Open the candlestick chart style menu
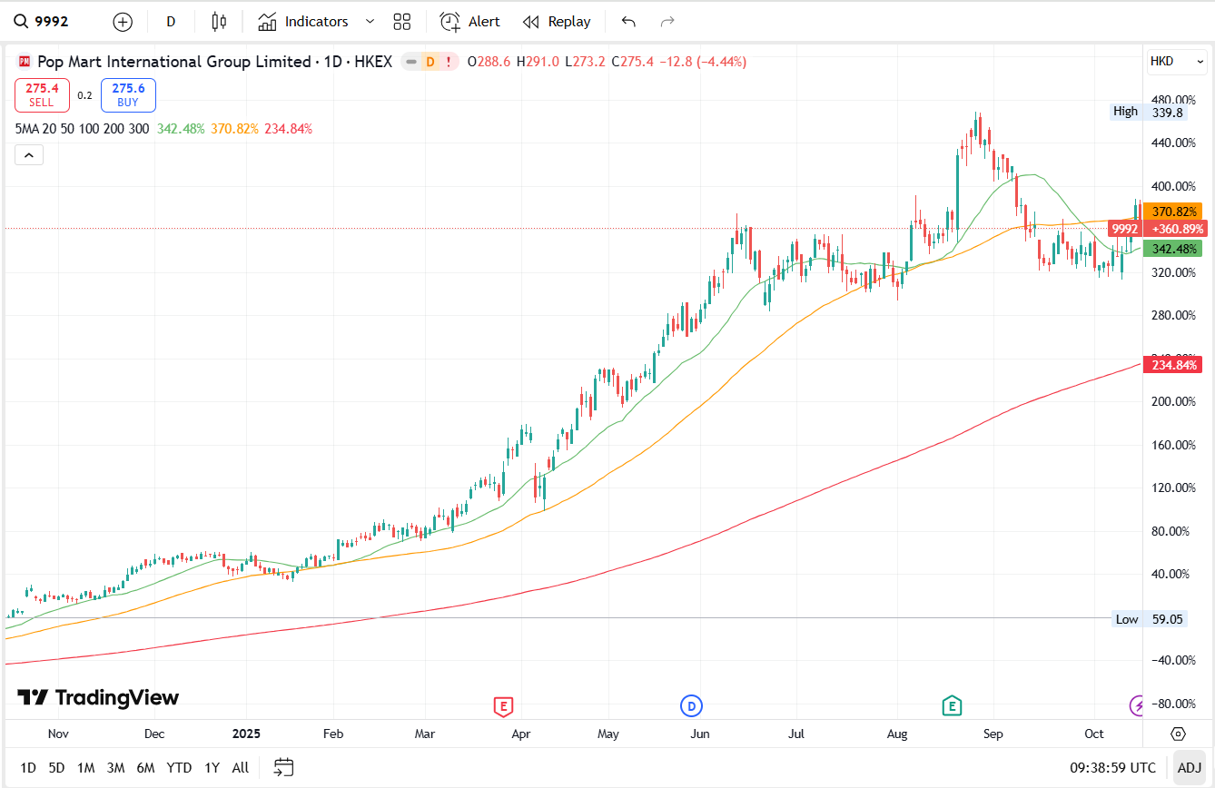 point(218,22)
